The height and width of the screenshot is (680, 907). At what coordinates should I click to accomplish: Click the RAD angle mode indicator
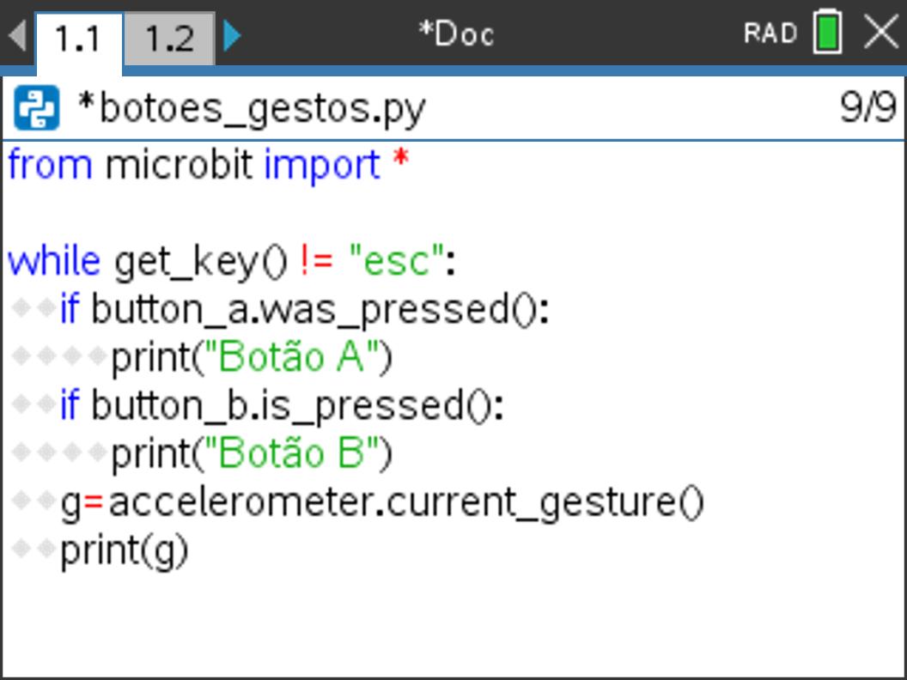(770, 33)
